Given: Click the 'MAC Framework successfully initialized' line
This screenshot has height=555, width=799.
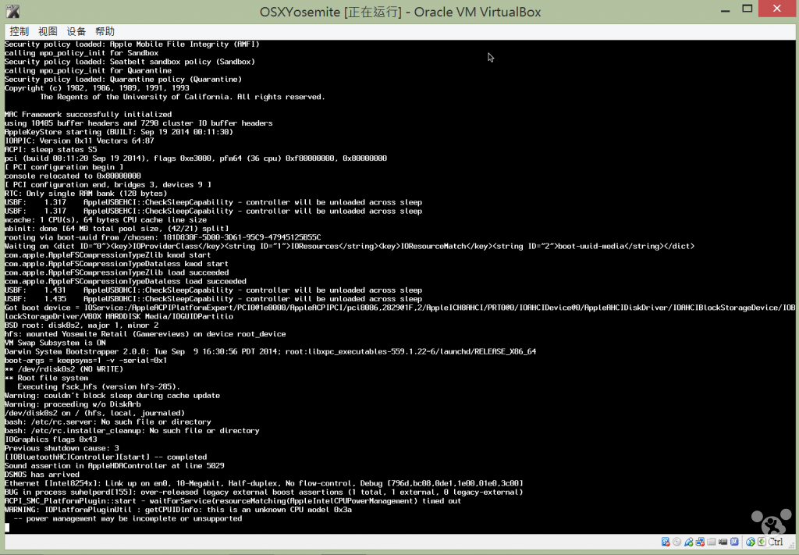Looking at the screenshot, I should click(88, 114).
